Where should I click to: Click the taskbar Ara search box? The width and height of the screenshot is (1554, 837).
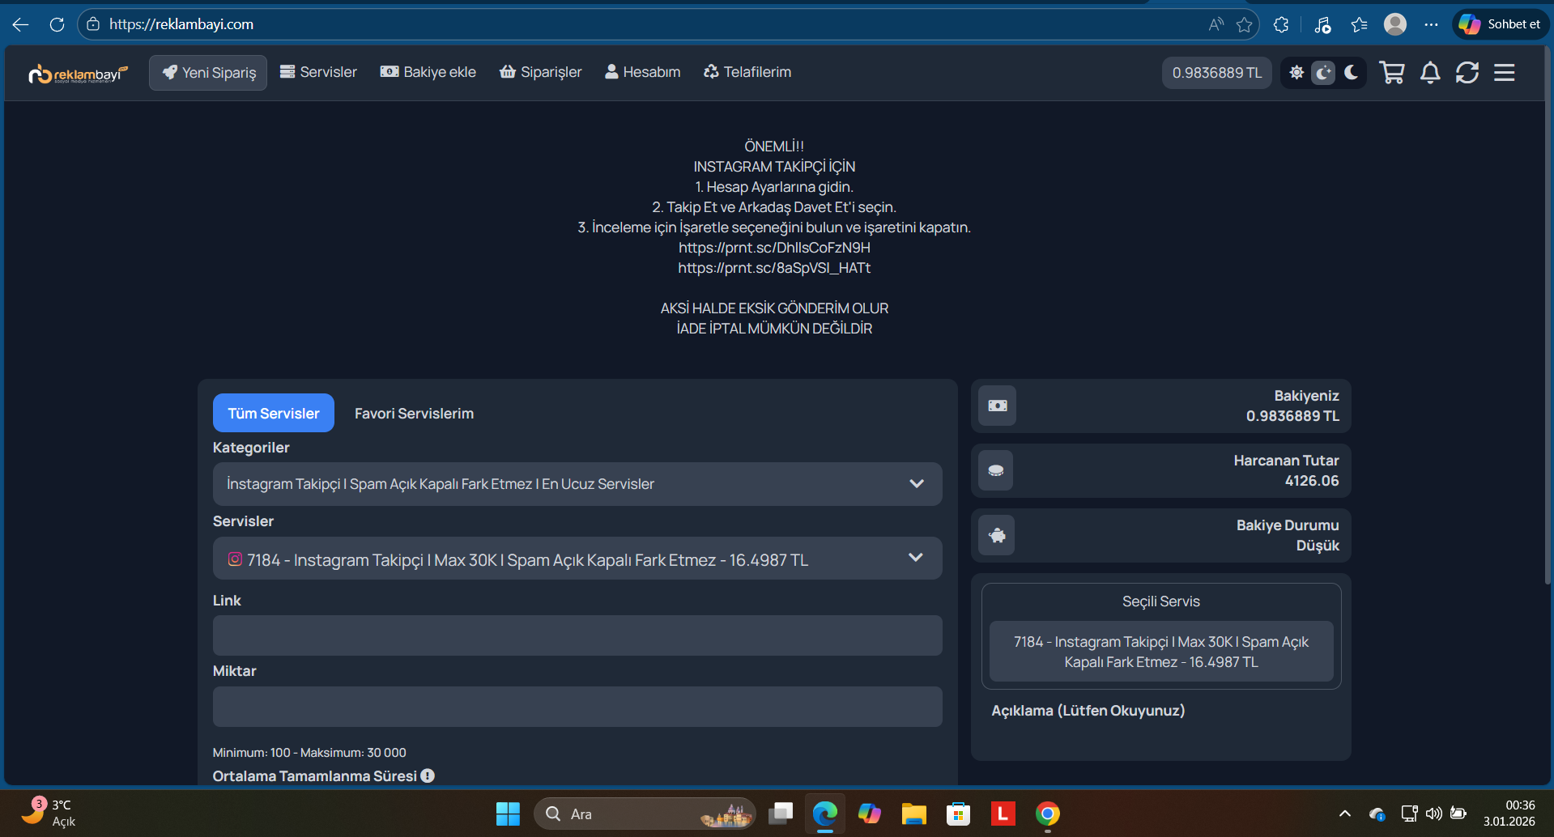click(645, 814)
